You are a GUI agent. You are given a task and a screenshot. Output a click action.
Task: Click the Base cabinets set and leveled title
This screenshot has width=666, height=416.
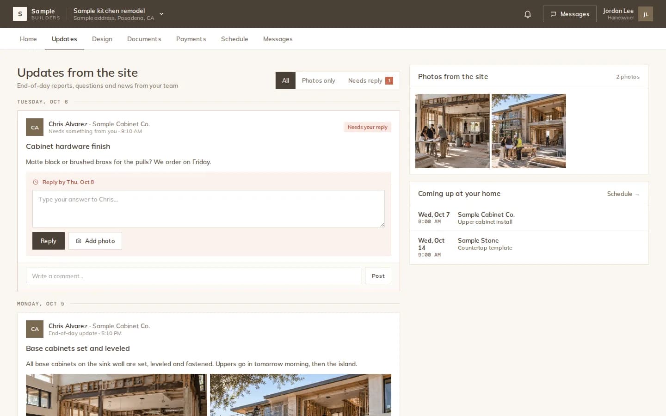click(78, 348)
